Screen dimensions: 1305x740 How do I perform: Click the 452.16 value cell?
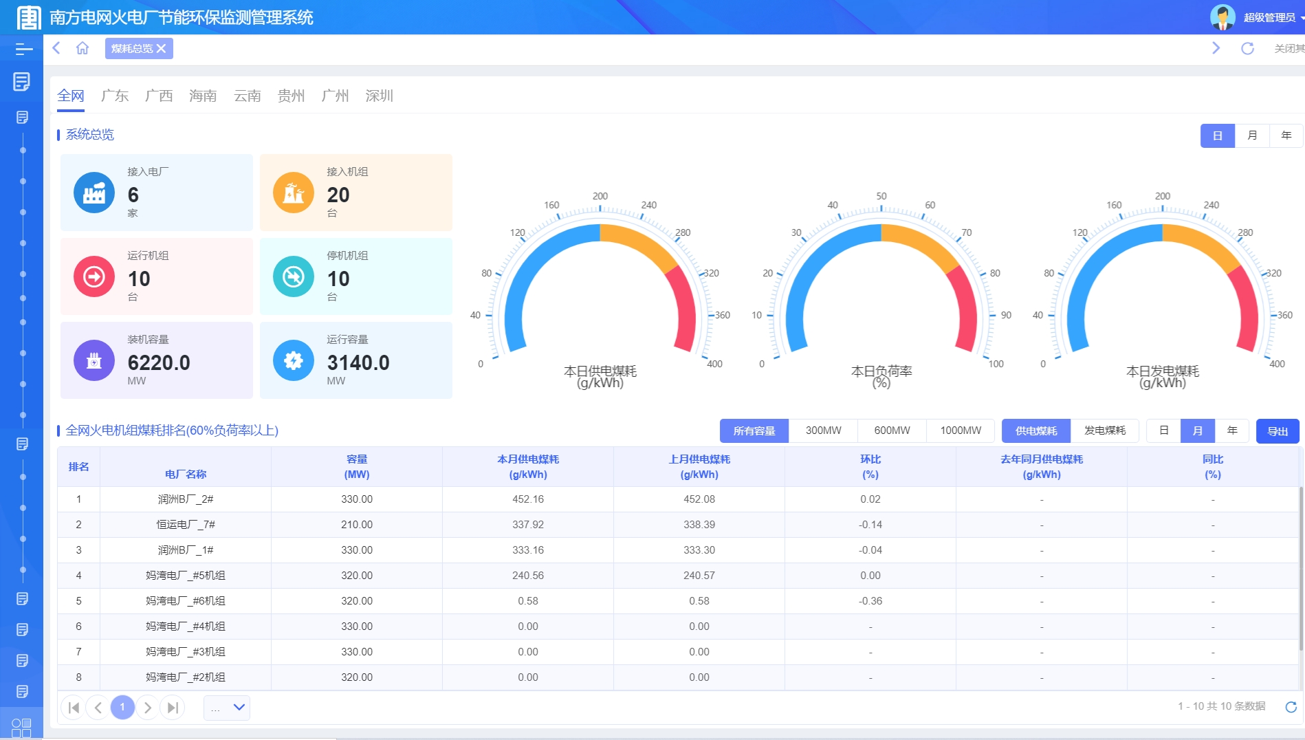[528, 499]
